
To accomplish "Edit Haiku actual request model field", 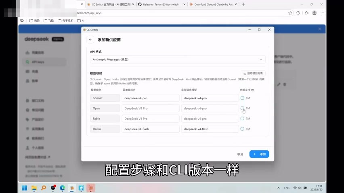I will point(210,129).
